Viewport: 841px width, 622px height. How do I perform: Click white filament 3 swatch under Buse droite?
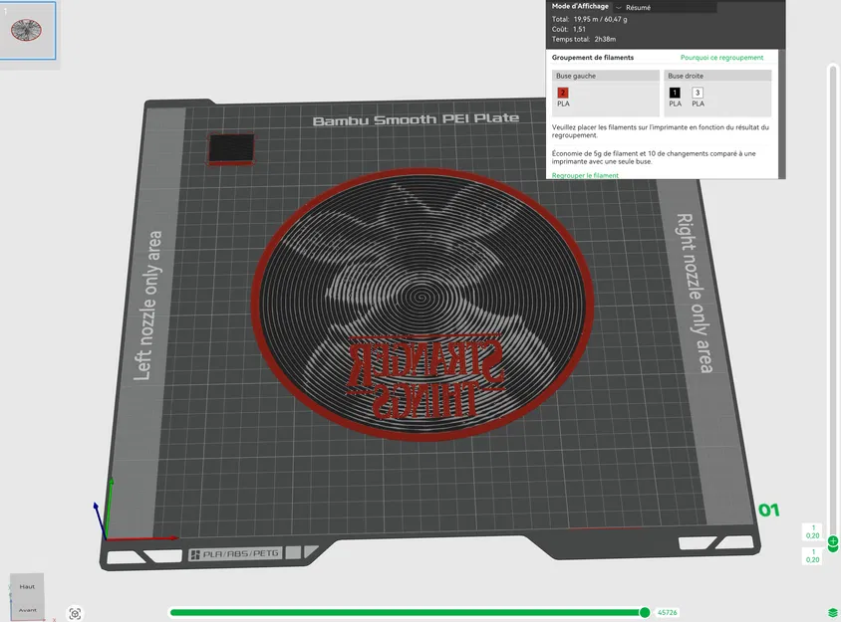point(698,93)
